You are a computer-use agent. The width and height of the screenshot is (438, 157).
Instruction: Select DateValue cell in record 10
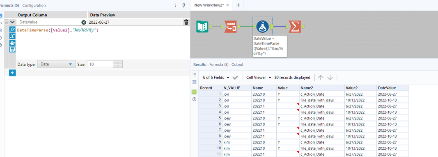(392, 148)
